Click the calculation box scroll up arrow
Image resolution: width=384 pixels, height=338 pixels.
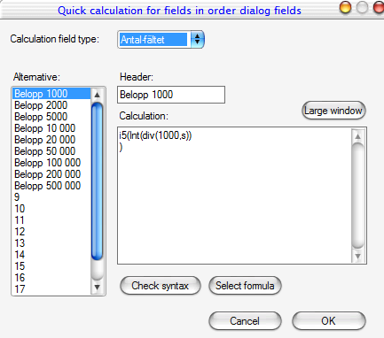click(x=357, y=136)
